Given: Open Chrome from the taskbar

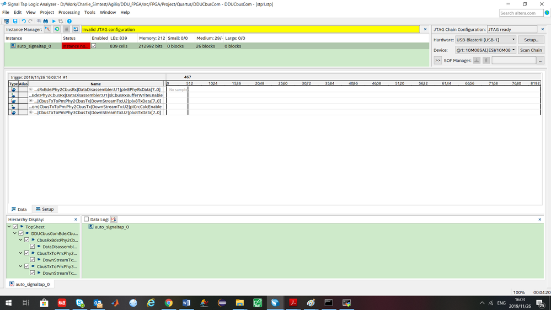Looking at the screenshot, I should (169, 303).
